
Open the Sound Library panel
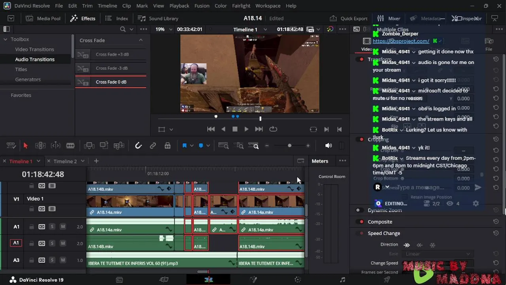pyautogui.click(x=158, y=18)
